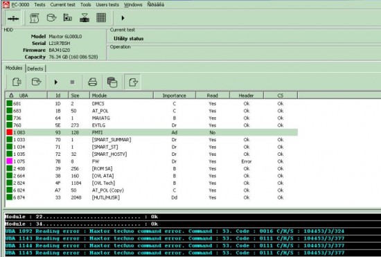Open the PC-3000 menu

click(x=20, y=5)
